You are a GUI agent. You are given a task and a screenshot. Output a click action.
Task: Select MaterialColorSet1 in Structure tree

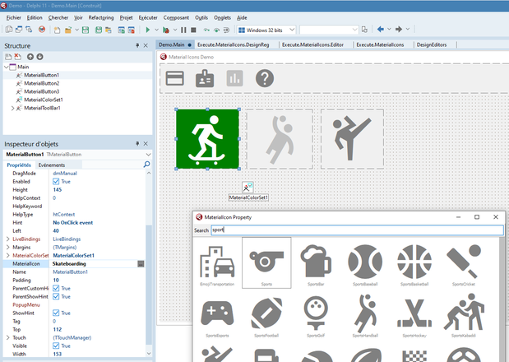(44, 100)
